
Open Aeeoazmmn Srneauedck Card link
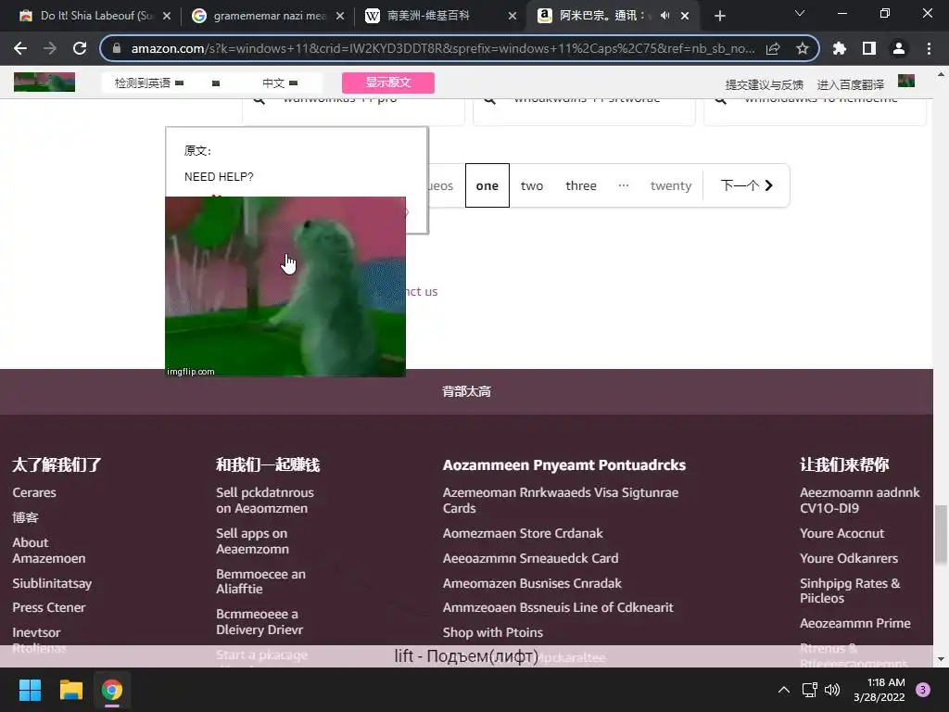[x=531, y=558]
